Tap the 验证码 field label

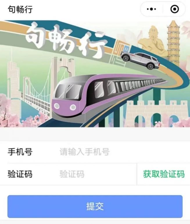tap(20, 174)
